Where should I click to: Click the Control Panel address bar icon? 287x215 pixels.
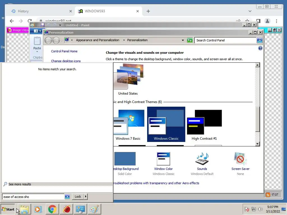[x=67, y=40]
